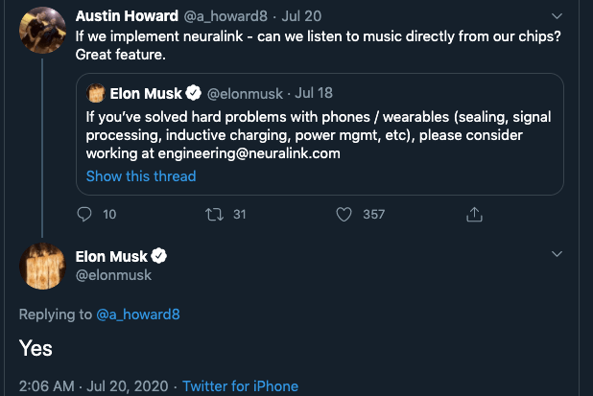Expand the chevron menu on Elon's reply
The image size is (593, 396).
[x=557, y=254]
